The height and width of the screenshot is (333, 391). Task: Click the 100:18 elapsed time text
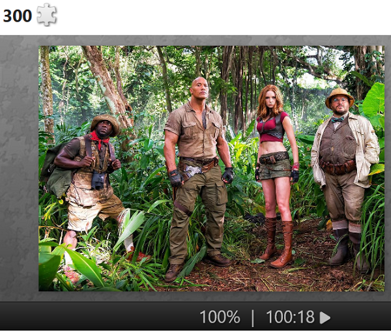[290, 317]
